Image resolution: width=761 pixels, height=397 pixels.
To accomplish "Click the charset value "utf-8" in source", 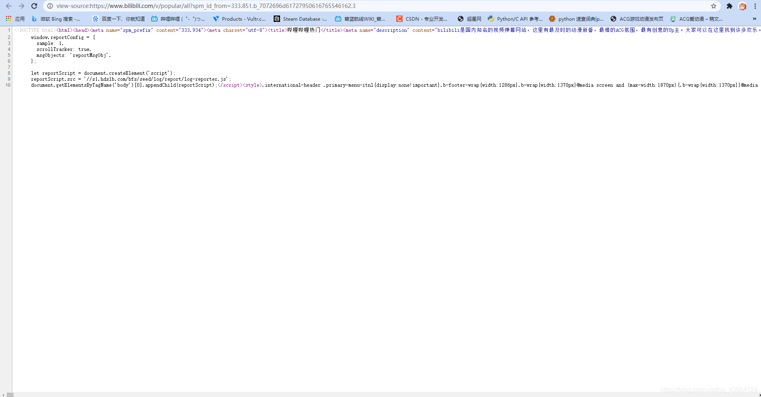I will 255,30.
